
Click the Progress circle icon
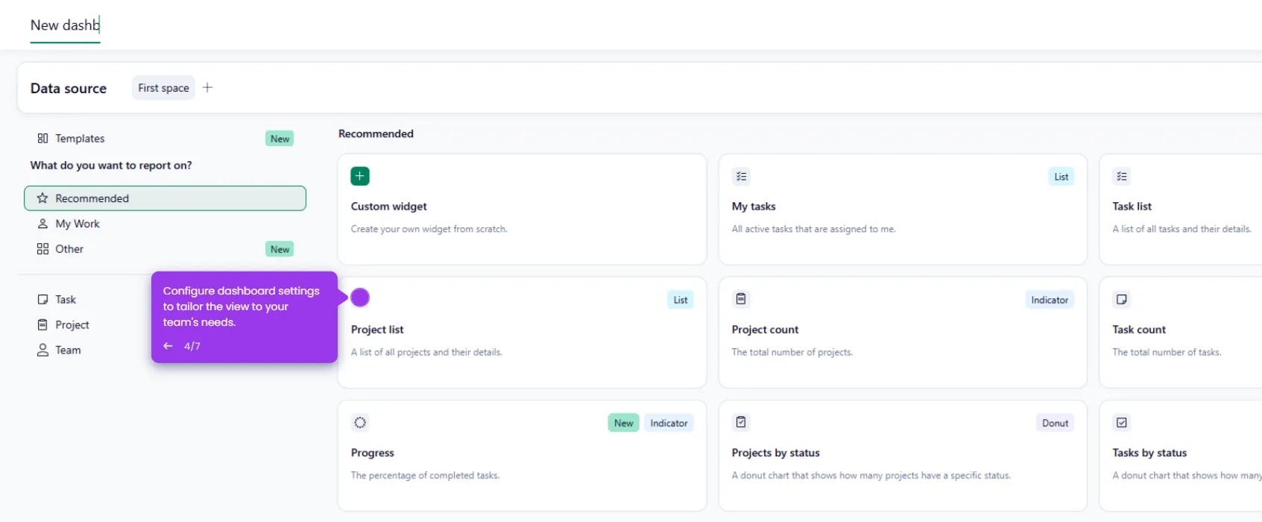point(360,422)
